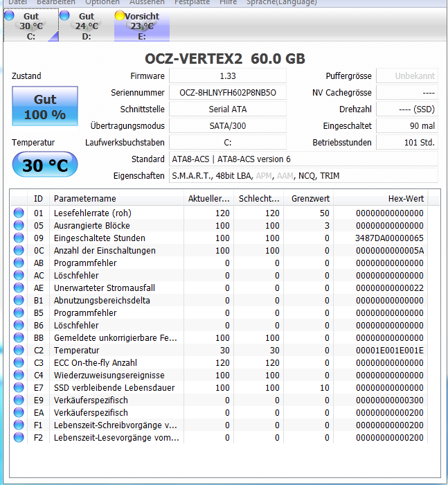Click the blue status orb for drive D:
The image size is (448, 485).
pyautogui.click(x=64, y=15)
